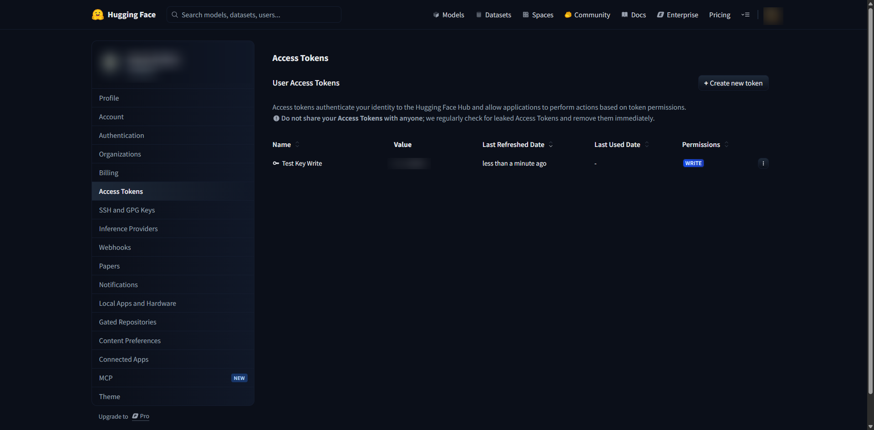Open Papers settings

[173, 266]
